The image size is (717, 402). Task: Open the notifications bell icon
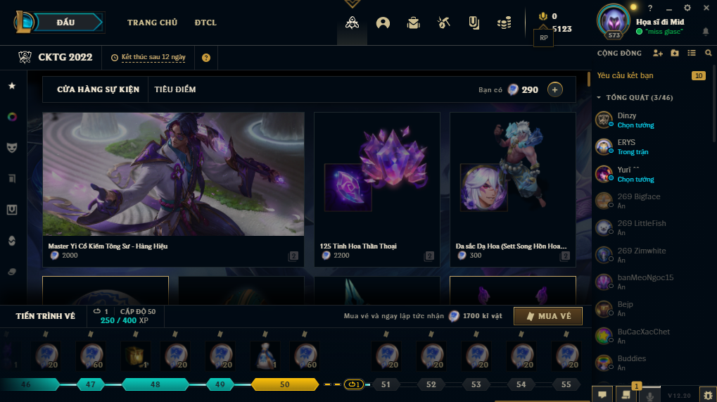[x=706, y=32]
